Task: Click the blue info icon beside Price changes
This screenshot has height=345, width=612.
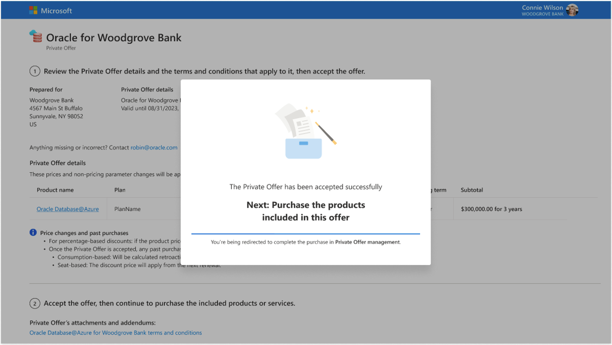Action: 33,233
